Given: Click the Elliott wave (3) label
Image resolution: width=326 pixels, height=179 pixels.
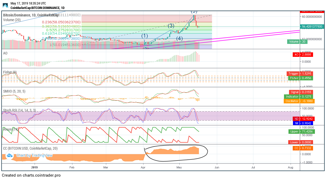Looking at the screenshot, I should tap(171, 26).
